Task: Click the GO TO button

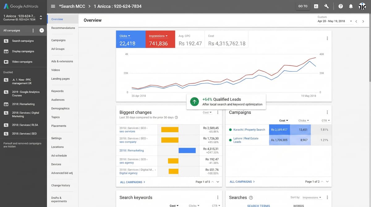Action: tap(303, 6)
